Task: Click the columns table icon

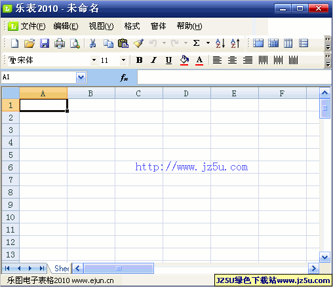Action: 288,43
